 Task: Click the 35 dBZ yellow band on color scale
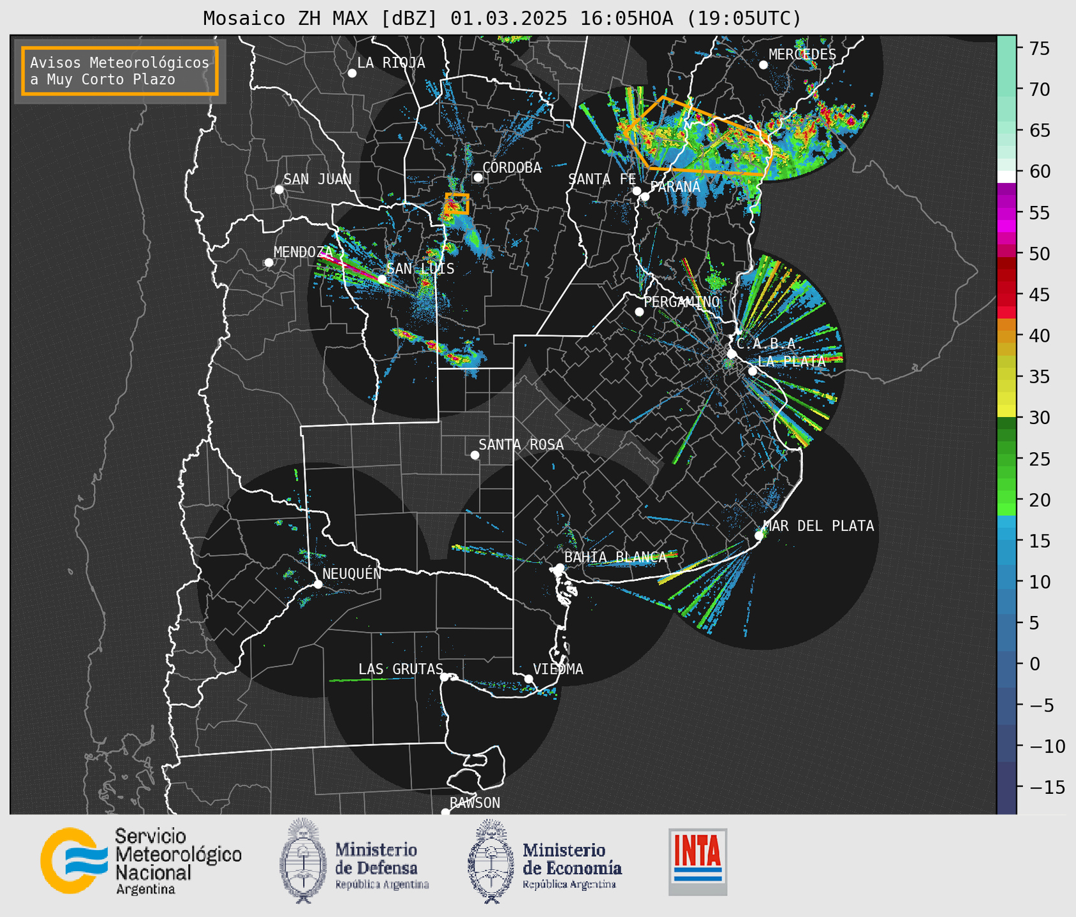point(1006,377)
